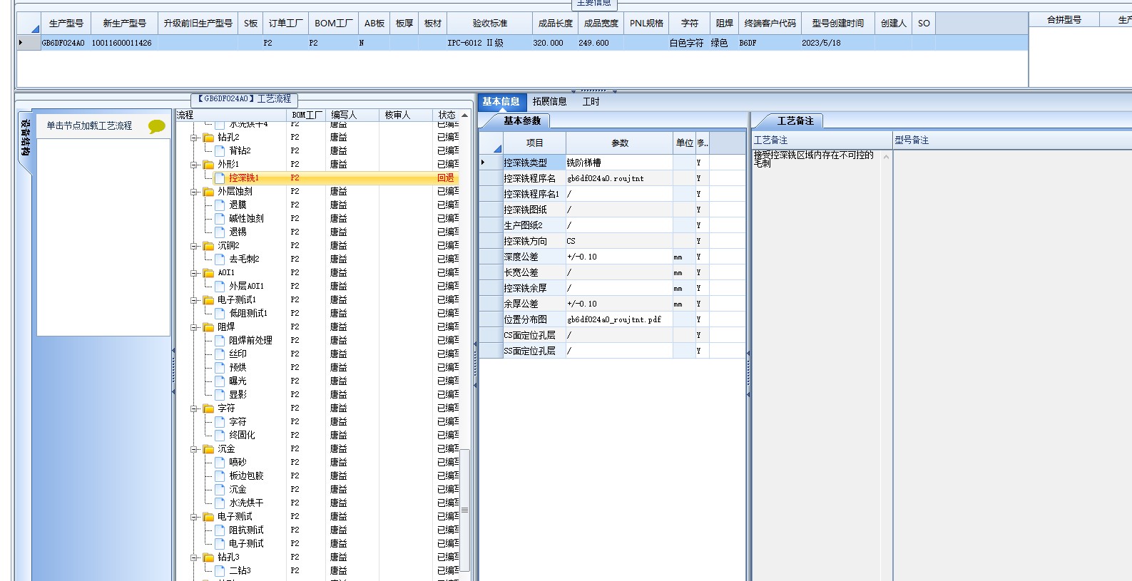The image size is (1132, 581).
Task: Click the 终端客户代码 column header
Action: click(770, 23)
